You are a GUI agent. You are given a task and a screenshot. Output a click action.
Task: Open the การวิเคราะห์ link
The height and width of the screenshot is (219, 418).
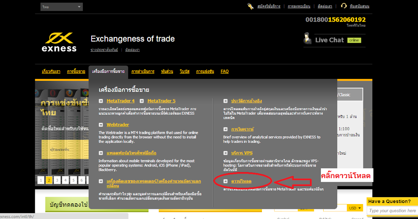pyautogui.click(x=243, y=129)
